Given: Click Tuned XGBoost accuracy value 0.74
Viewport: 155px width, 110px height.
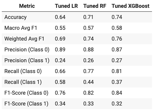Looking at the screenshot, I should click(x=117, y=17).
